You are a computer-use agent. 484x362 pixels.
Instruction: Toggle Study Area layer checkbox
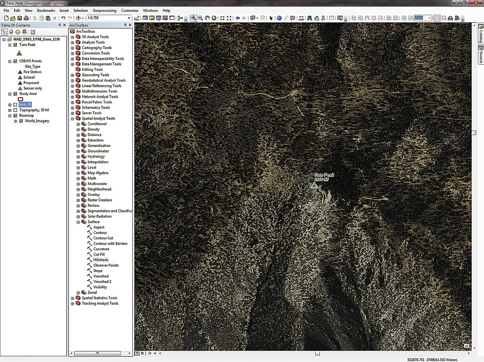tap(16, 94)
